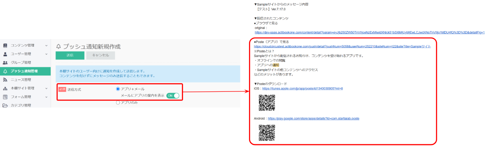Click the ▼配信されたコンテンツ heading

point(271,18)
